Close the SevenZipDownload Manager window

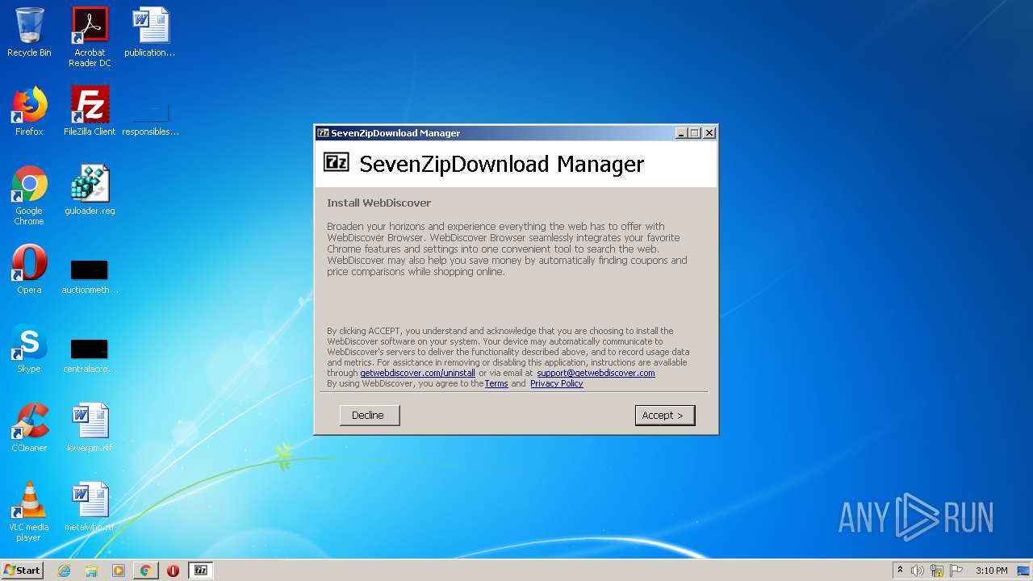click(709, 133)
